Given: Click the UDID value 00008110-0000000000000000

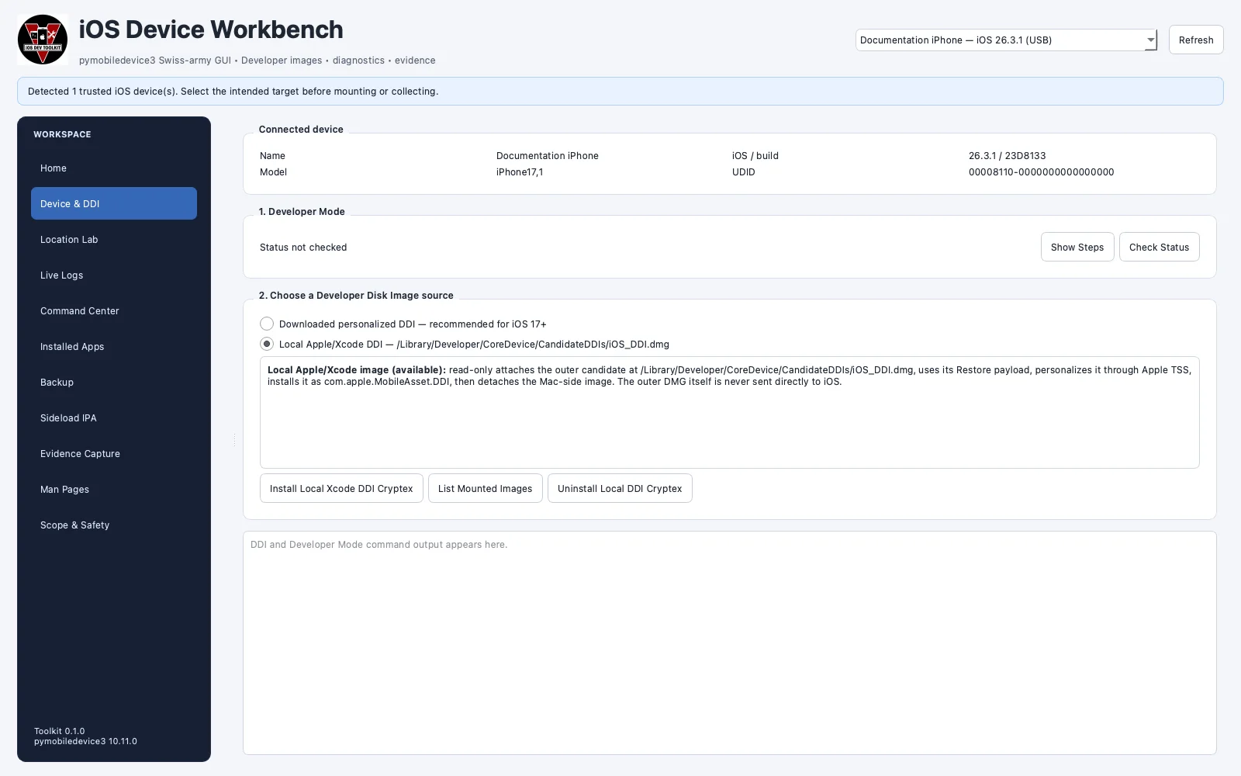Looking at the screenshot, I should click(1041, 172).
